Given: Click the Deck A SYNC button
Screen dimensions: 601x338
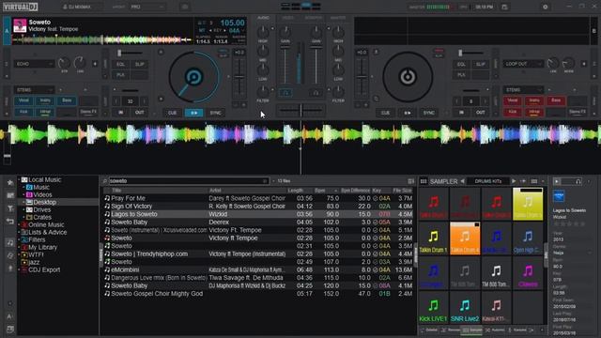Looking at the screenshot, I should 215,113.
